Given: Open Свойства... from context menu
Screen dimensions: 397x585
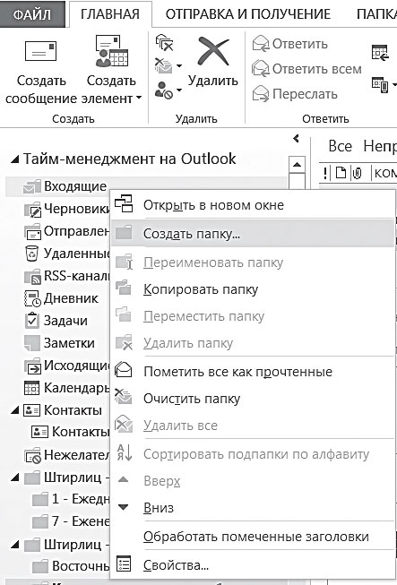Looking at the screenshot, I should pyautogui.click(x=253, y=565).
